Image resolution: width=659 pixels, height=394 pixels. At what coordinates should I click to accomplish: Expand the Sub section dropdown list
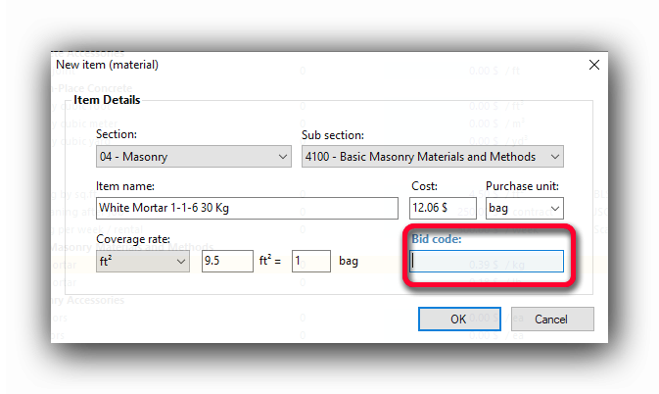[x=432, y=157]
